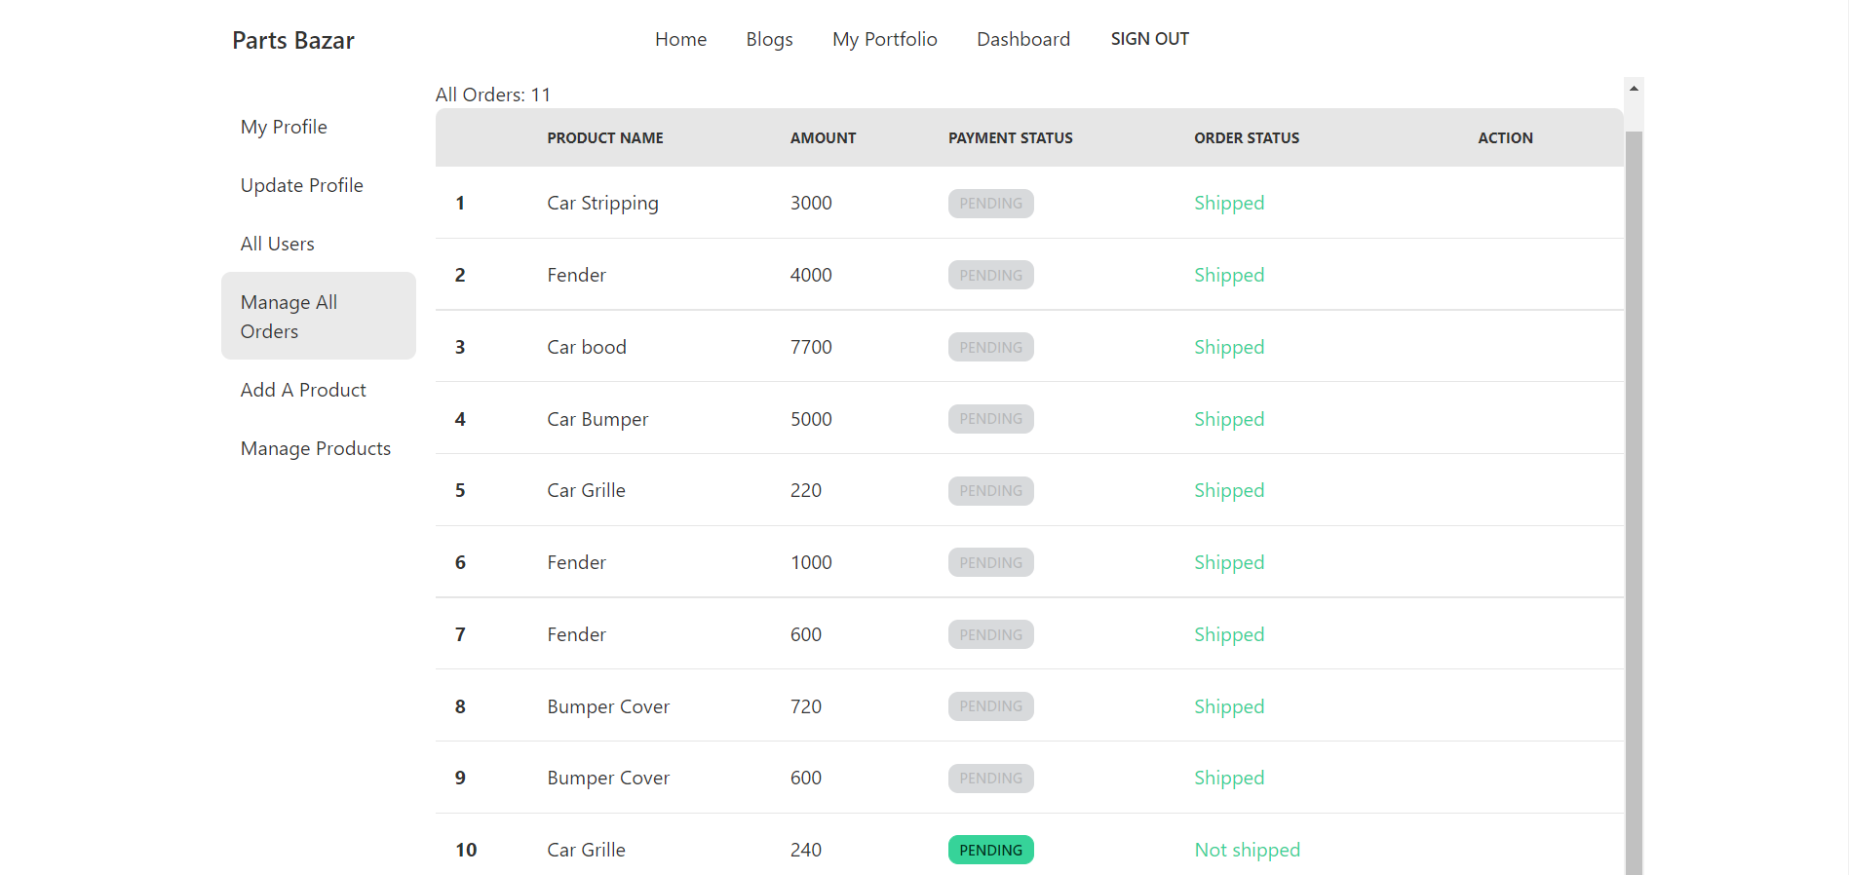The width and height of the screenshot is (1849, 875).
Task: Click the Not shipped status text
Action: click(x=1247, y=850)
